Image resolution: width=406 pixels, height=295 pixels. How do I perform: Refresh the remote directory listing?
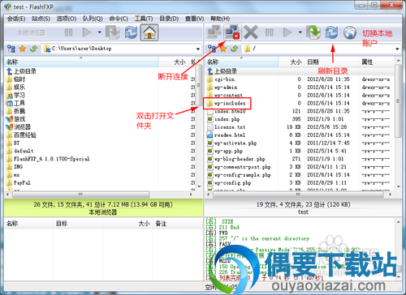[331, 32]
